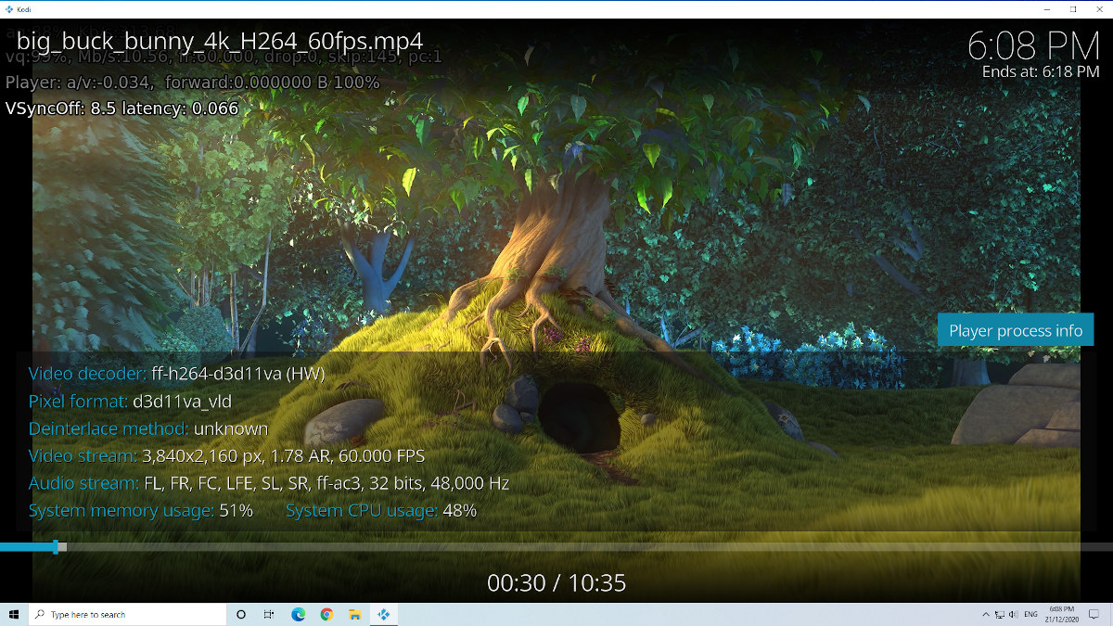The width and height of the screenshot is (1113, 626).
Task: Click the Kodi logo in title bar
Action: click(x=8, y=8)
